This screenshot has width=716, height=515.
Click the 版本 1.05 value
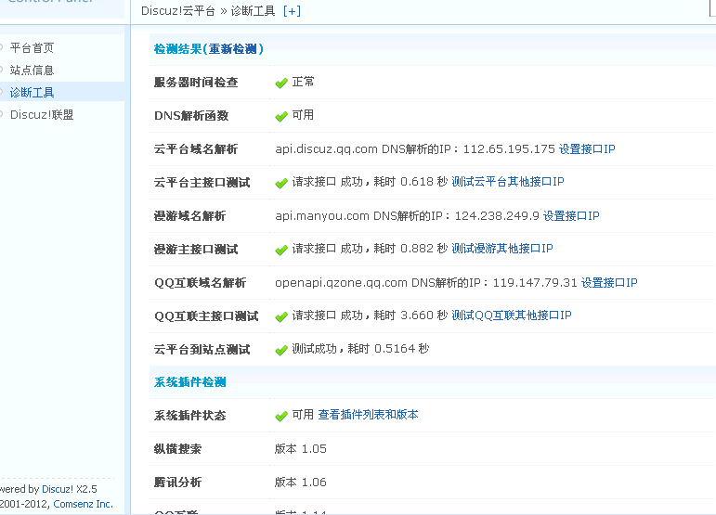pos(301,449)
